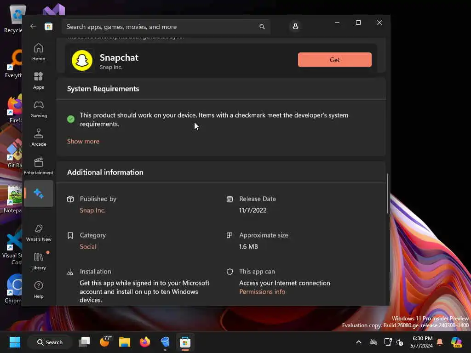Open Gaming section in the sidebar
Viewport: 471px width, 353px height.
(39, 109)
